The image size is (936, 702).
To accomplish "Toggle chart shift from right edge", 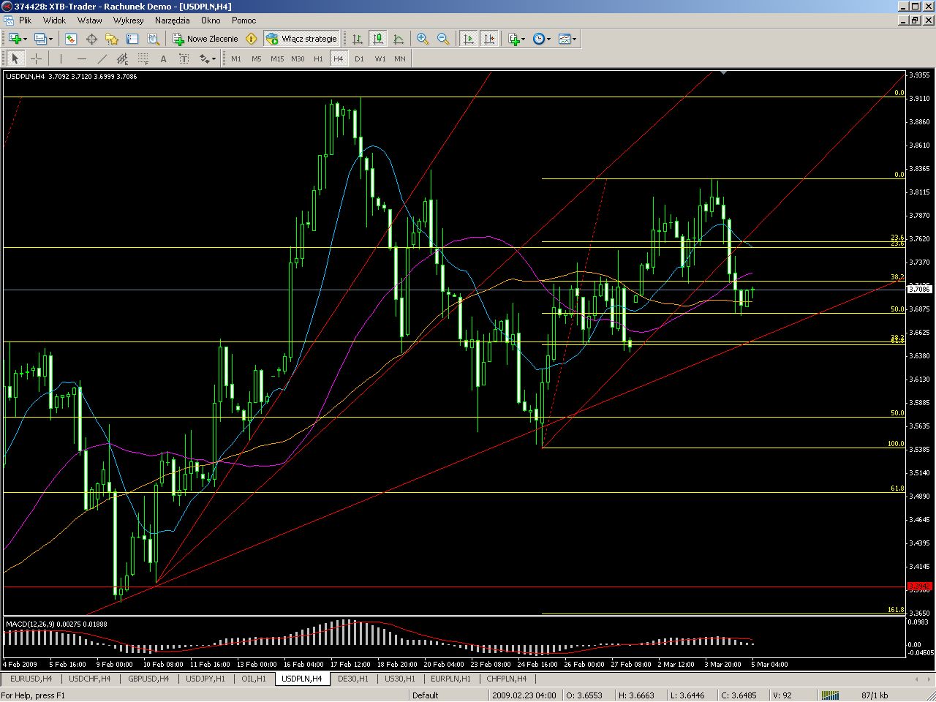I will (489, 39).
